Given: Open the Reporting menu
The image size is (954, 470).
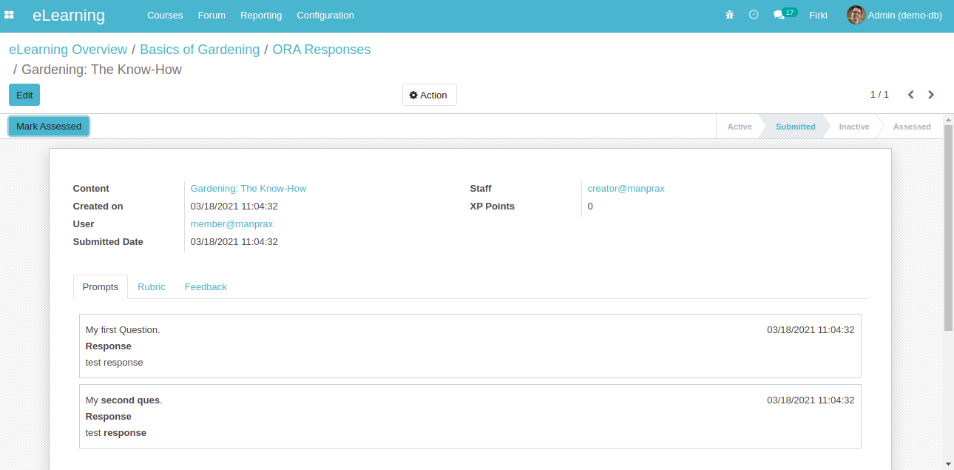Looking at the screenshot, I should coord(261,15).
